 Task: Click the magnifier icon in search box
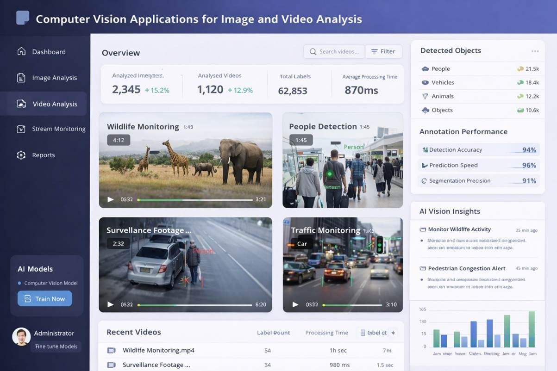(x=313, y=52)
